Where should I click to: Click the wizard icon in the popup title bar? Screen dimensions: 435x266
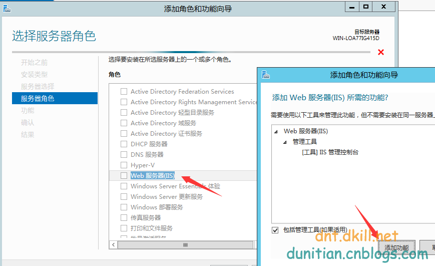pos(266,75)
